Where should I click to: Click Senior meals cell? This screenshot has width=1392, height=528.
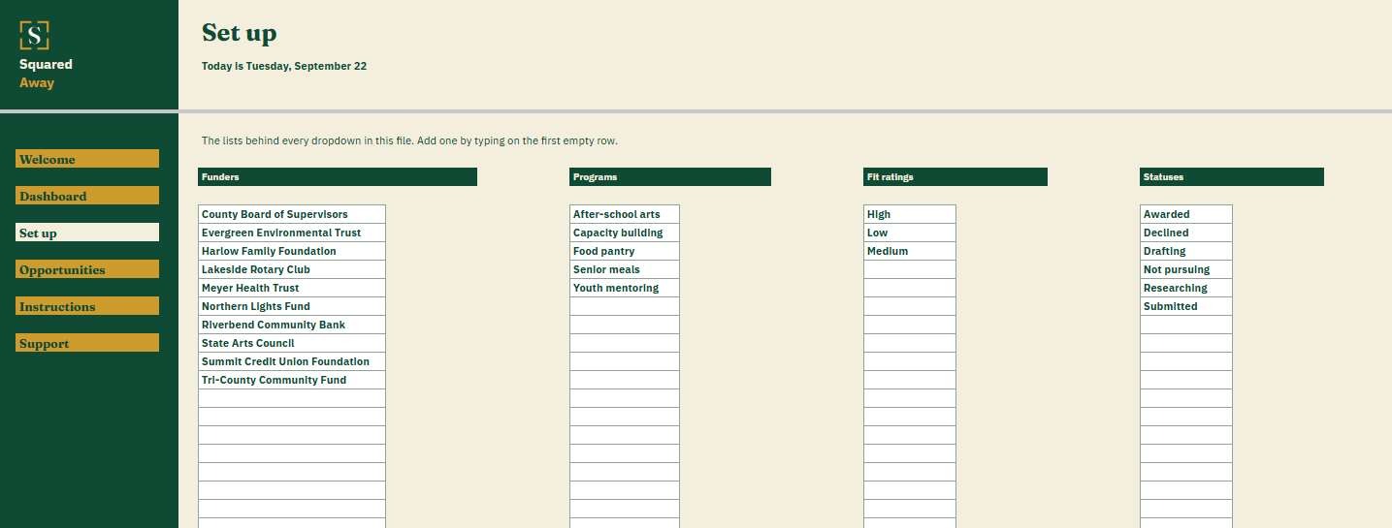[x=625, y=269]
